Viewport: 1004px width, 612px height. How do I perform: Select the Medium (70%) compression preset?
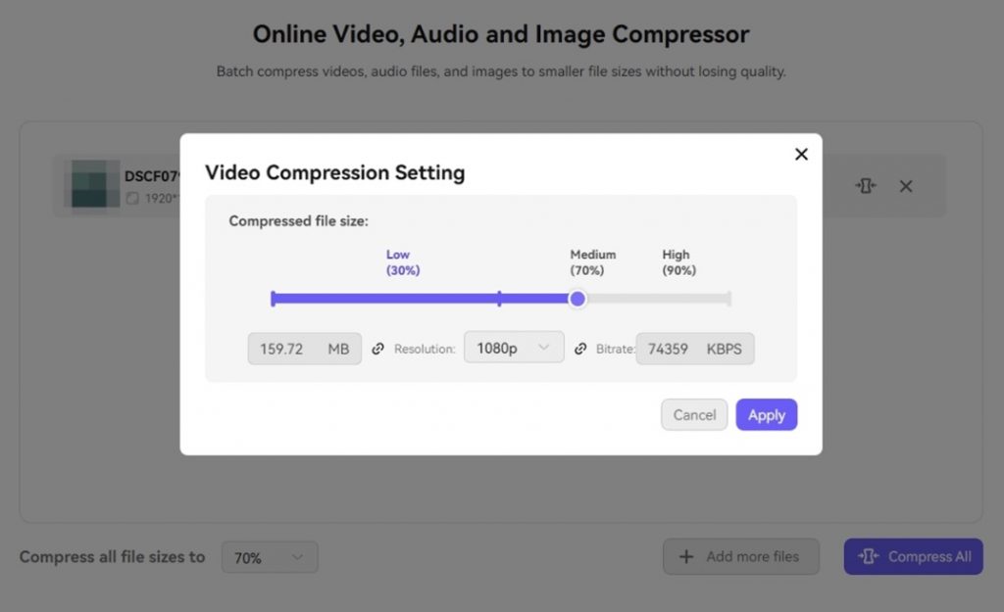(592, 262)
